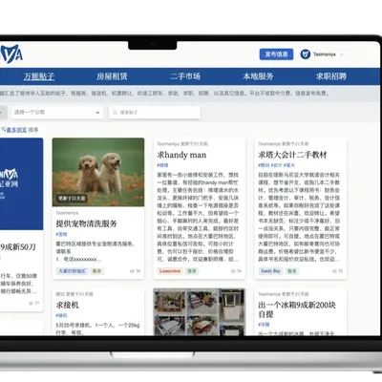This screenshot has width=382, height=382.
Task: Click the Tasmaniya username in the header
Action: tap(324, 54)
